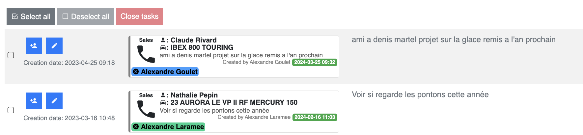Click phone icon in Claude Rivard card
Viewport: 583px width, 135px height.
click(146, 54)
